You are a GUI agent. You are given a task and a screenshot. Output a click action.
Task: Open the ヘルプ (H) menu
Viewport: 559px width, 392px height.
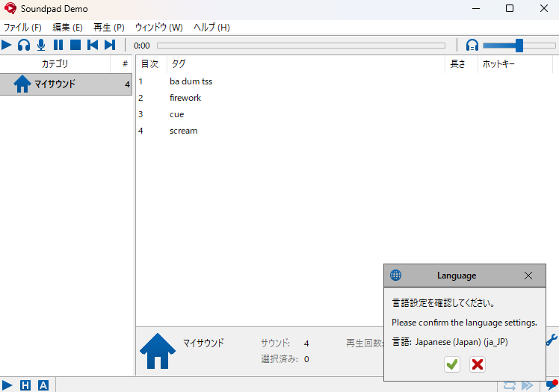(x=211, y=28)
